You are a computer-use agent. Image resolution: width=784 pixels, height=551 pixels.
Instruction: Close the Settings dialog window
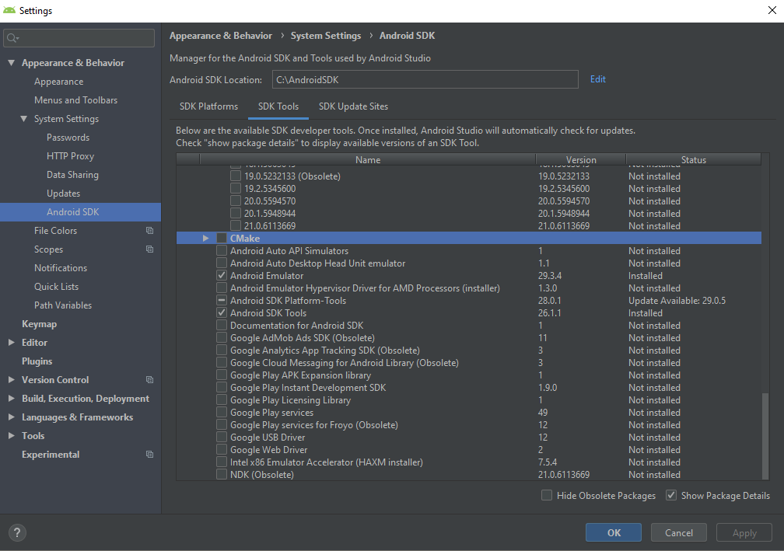tap(772, 10)
